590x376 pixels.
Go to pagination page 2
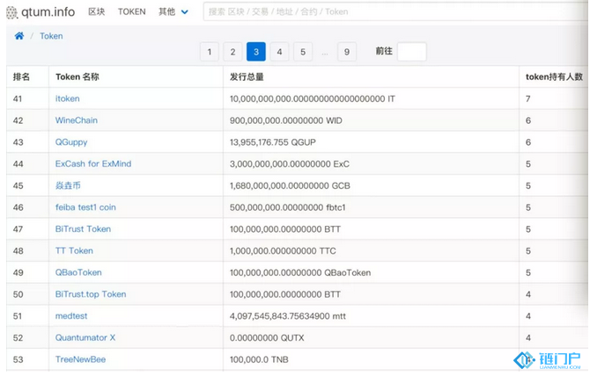pyautogui.click(x=232, y=52)
